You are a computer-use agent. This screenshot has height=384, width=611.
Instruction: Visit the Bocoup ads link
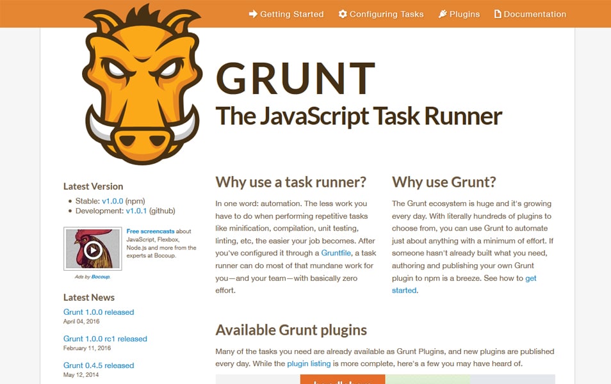[x=101, y=277]
